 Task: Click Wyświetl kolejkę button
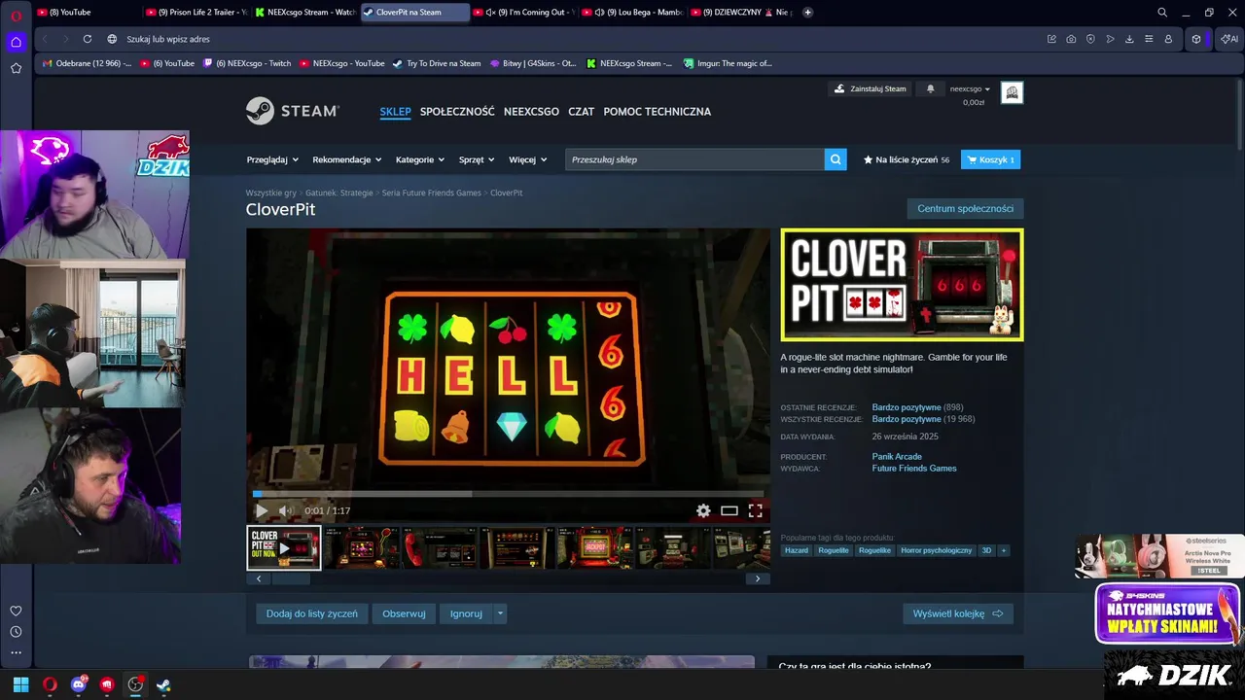[x=958, y=613]
